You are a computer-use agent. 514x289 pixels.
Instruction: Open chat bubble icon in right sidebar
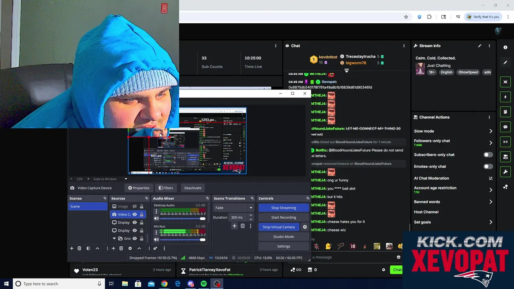[505, 127]
